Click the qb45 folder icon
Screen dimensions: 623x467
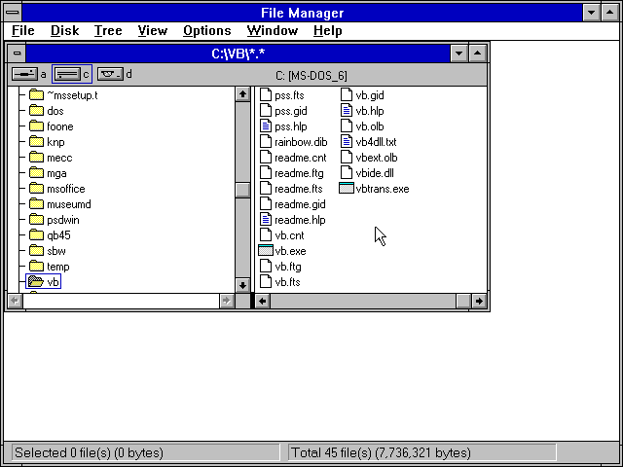tap(37, 235)
